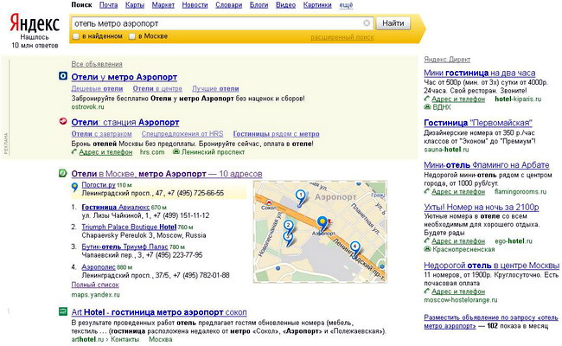Open 'Мини-отель Фламинго на Арбате' ad
Screen dimensions: 562x346
487,165
